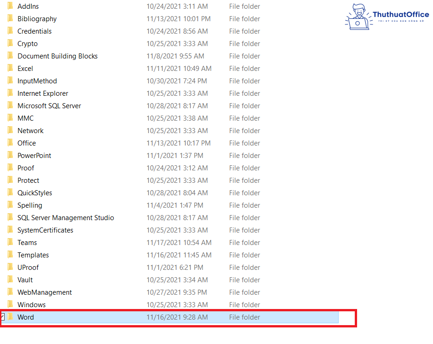Select the Protect folder icon
433x344 pixels.
10,180
